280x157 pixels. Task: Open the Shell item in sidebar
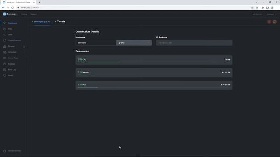tap(10, 35)
